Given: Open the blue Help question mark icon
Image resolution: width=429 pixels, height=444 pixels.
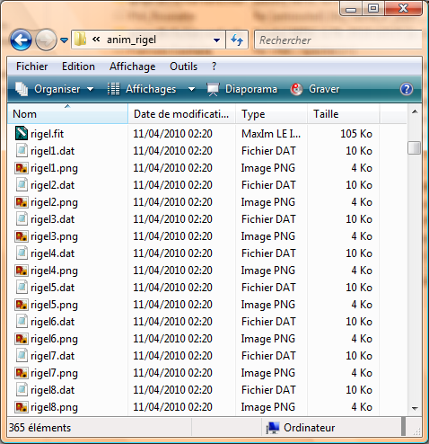Looking at the screenshot, I should pyautogui.click(x=407, y=89).
